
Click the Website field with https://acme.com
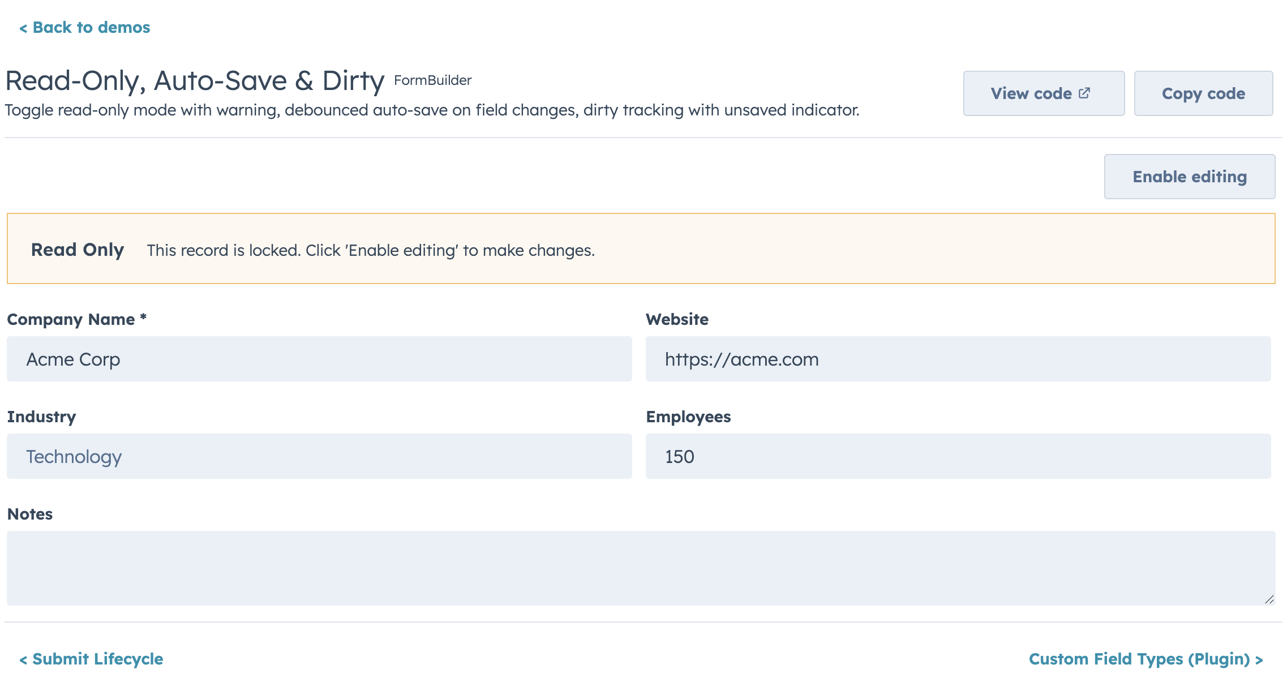958,359
